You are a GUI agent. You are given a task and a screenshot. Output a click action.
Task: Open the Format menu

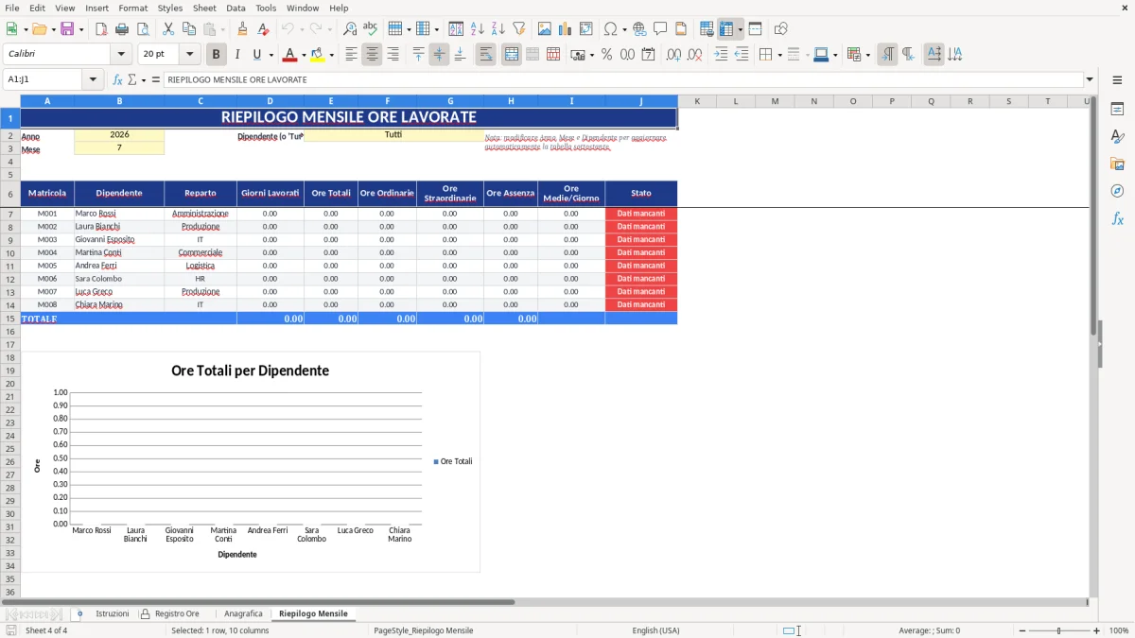pyautogui.click(x=133, y=8)
